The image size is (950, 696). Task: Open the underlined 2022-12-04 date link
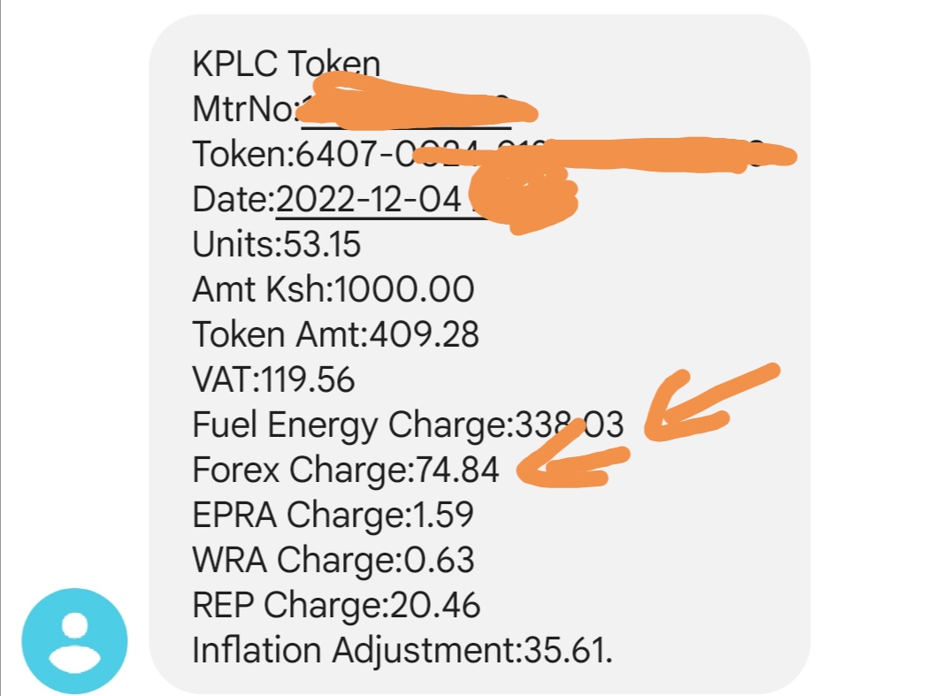(x=368, y=199)
